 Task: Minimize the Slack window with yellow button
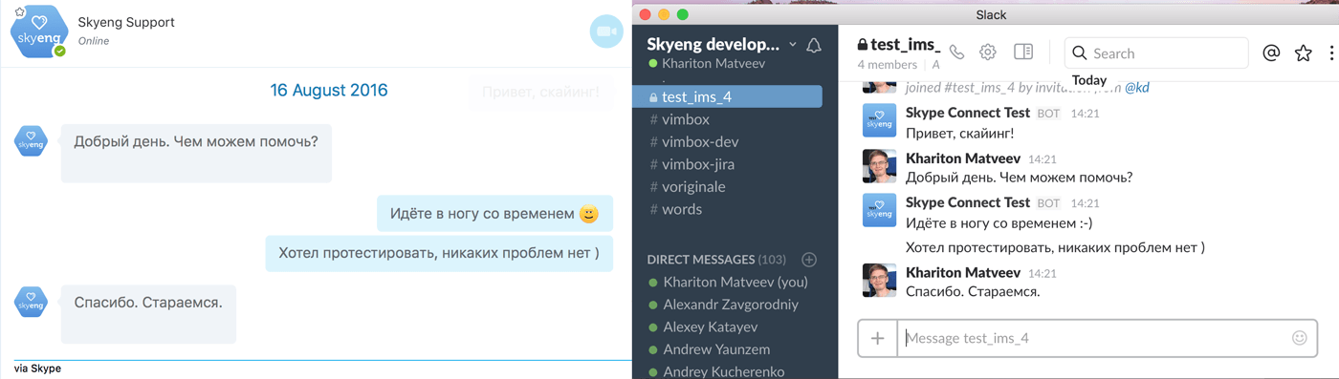[664, 14]
